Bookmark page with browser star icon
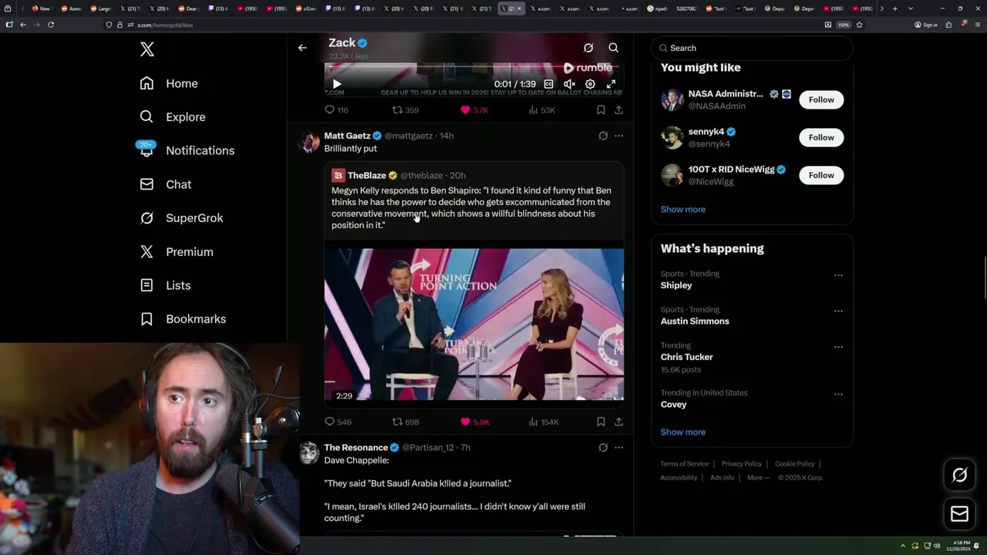The width and height of the screenshot is (987, 555). click(859, 25)
